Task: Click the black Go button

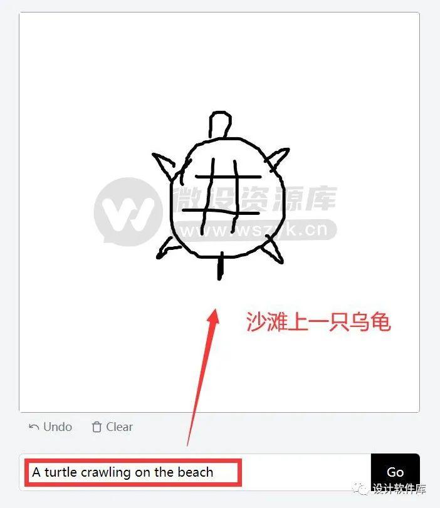Action: pos(395,472)
